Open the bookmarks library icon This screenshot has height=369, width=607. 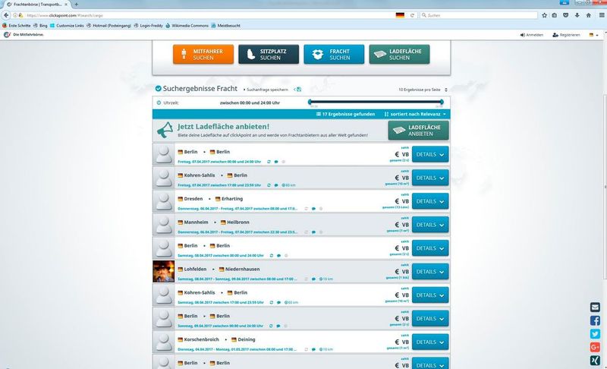coord(555,15)
